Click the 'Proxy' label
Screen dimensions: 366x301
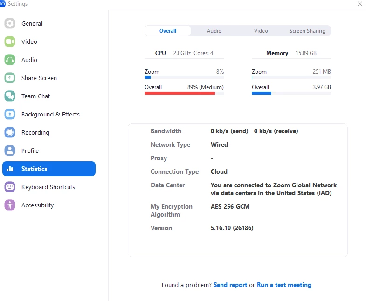(x=159, y=158)
